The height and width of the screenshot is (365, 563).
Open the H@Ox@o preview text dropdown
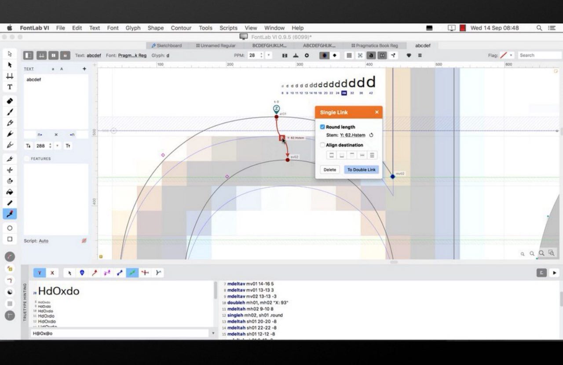[x=213, y=333]
